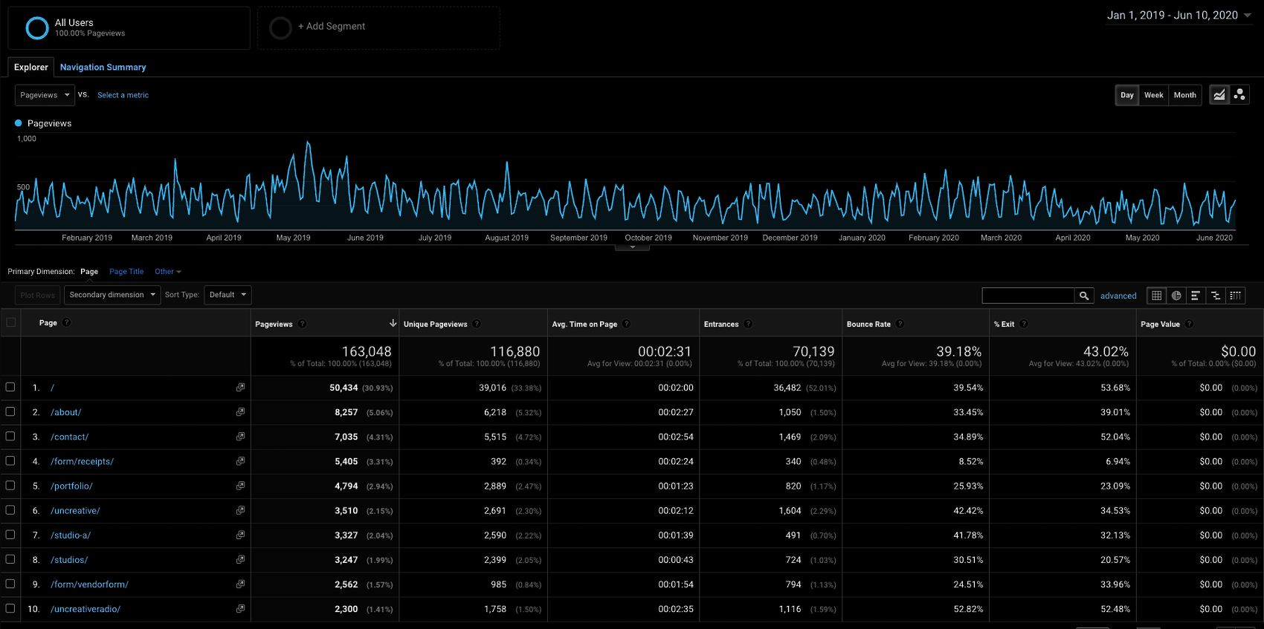
Task: Show help for Pageviews column
Action: point(302,324)
